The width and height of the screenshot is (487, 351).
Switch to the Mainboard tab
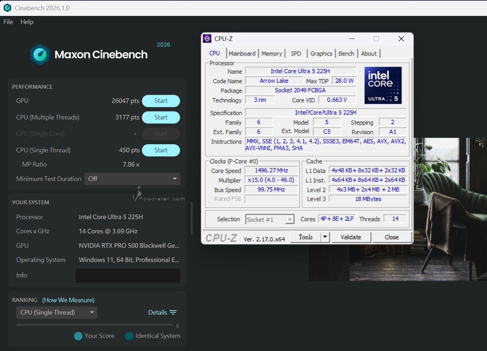[x=242, y=53]
